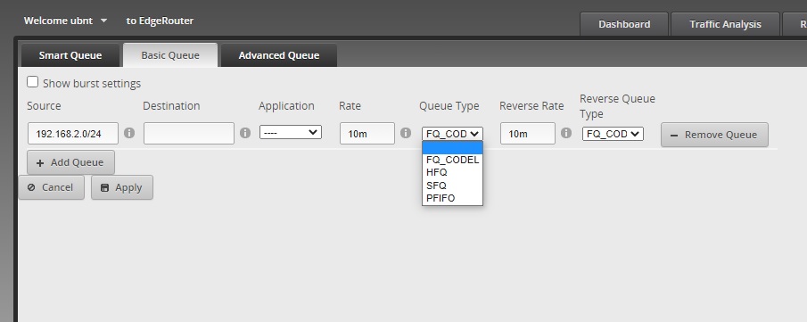Enable Show burst settings checkbox
Image resolution: width=807 pixels, height=322 pixels.
(32, 82)
